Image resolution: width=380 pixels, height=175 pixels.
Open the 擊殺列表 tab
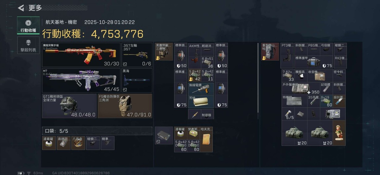28,45
